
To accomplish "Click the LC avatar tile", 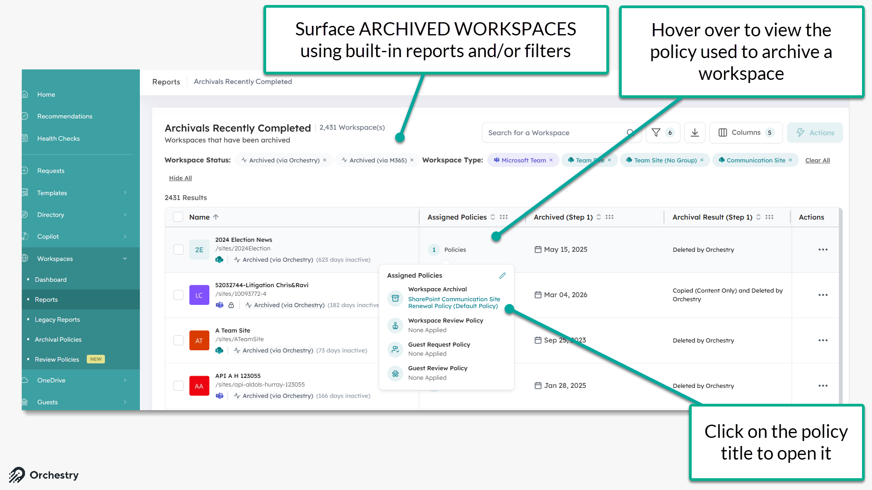I will pyautogui.click(x=199, y=295).
